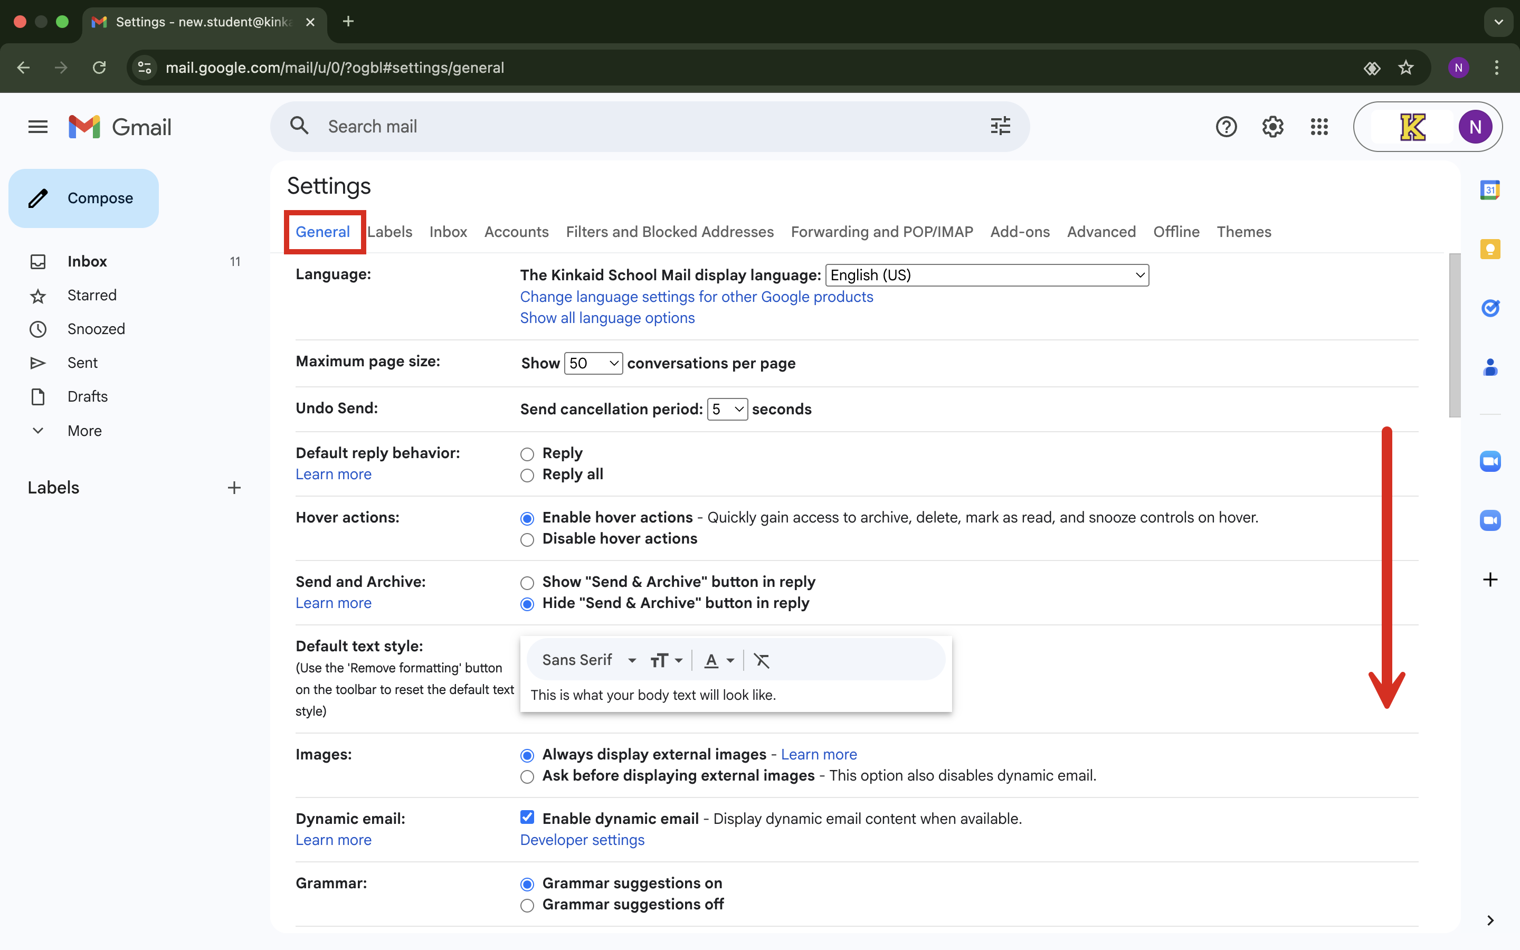
Task: Select the Reply all radio button
Action: 527,476
